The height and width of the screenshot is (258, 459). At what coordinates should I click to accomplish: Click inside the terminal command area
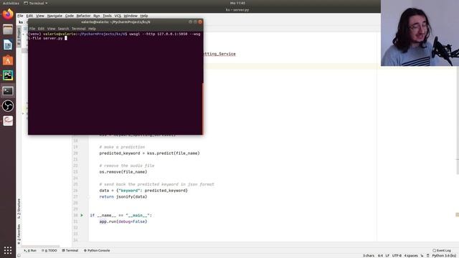pos(115,83)
